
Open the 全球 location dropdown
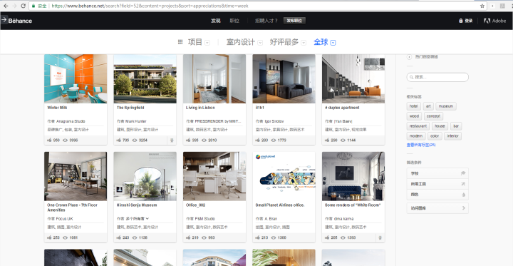(325, 42)
